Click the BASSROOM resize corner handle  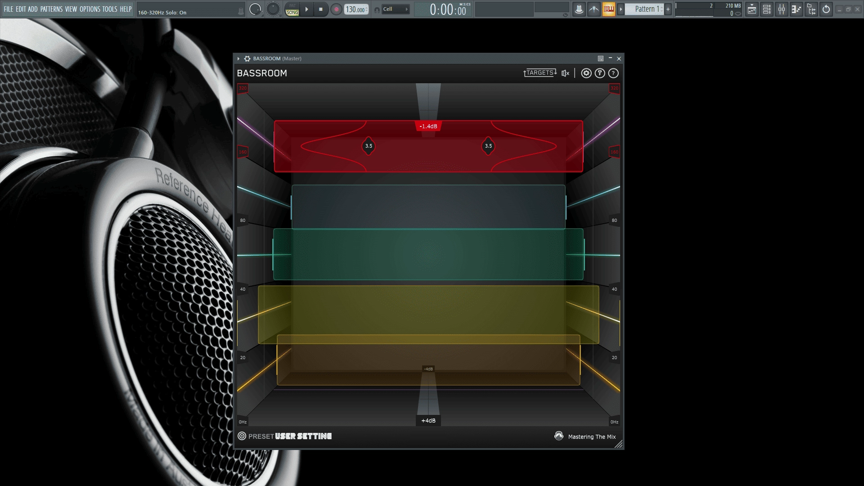(x=619, y=444)
